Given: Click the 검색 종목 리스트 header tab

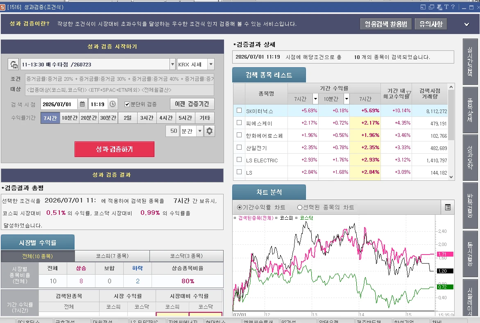Looking at the screenshot, I should pyautogui.click(x=269, y=75).
